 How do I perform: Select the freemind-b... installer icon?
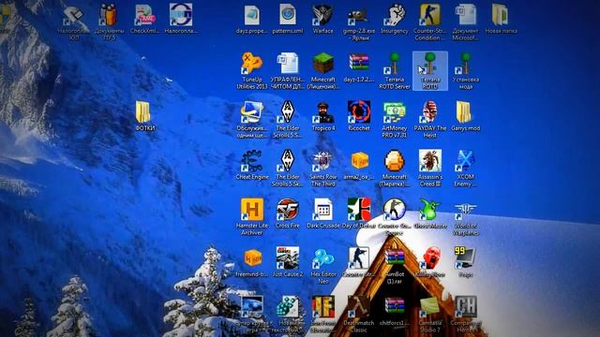pyautogui.click(x=252, y=262)
